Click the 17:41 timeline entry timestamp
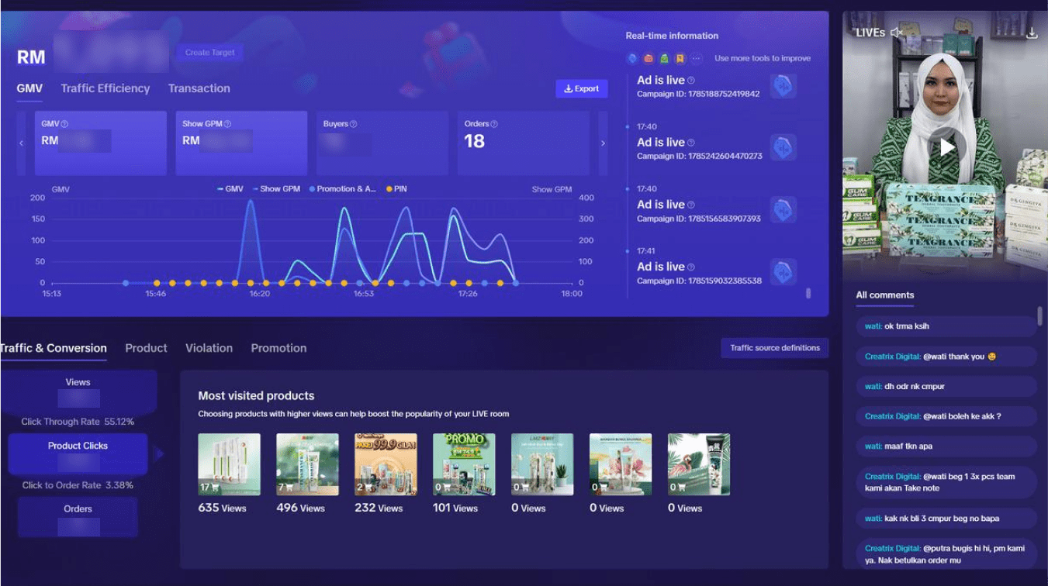This screenshot has height=586, width=1048. tap(646, 251)
